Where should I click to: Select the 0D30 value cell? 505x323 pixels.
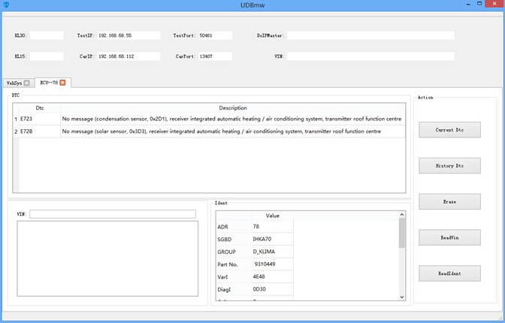(x=272, y=289)
